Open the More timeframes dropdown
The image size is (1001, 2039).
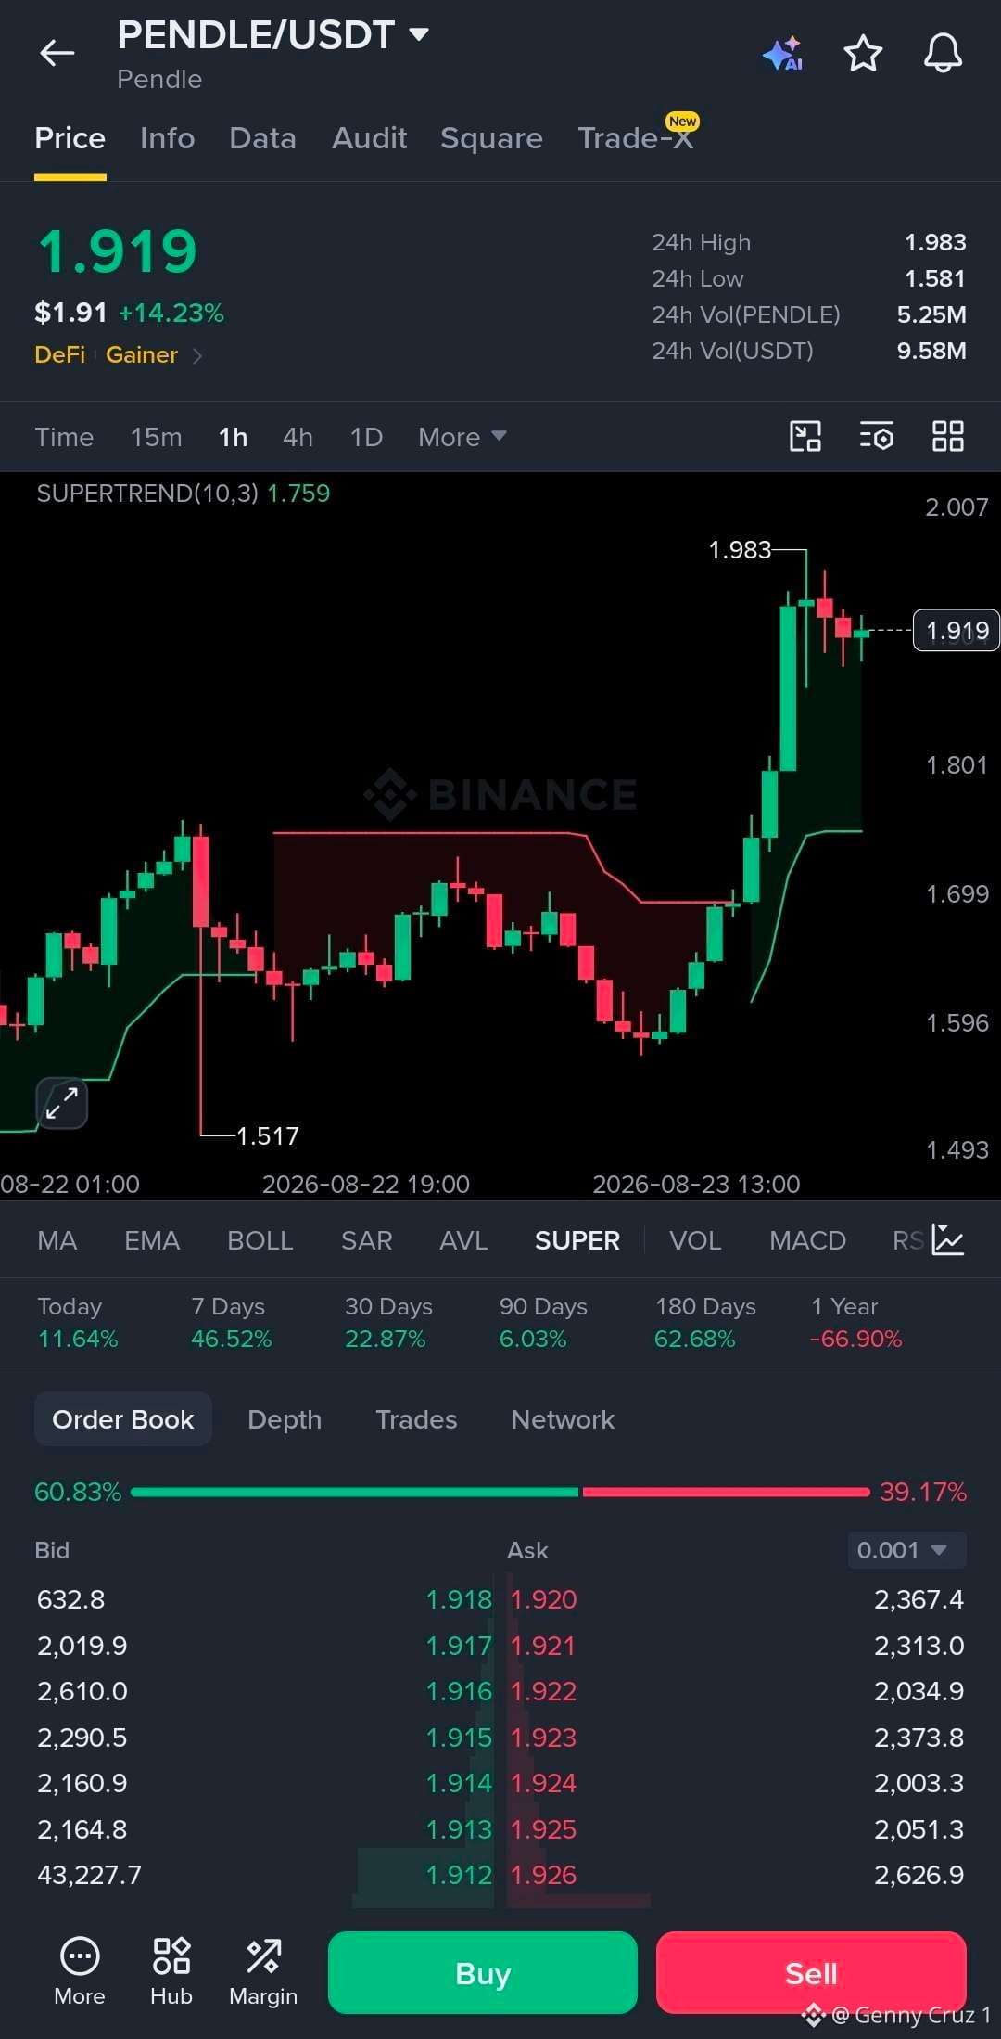tap(462, 437)
